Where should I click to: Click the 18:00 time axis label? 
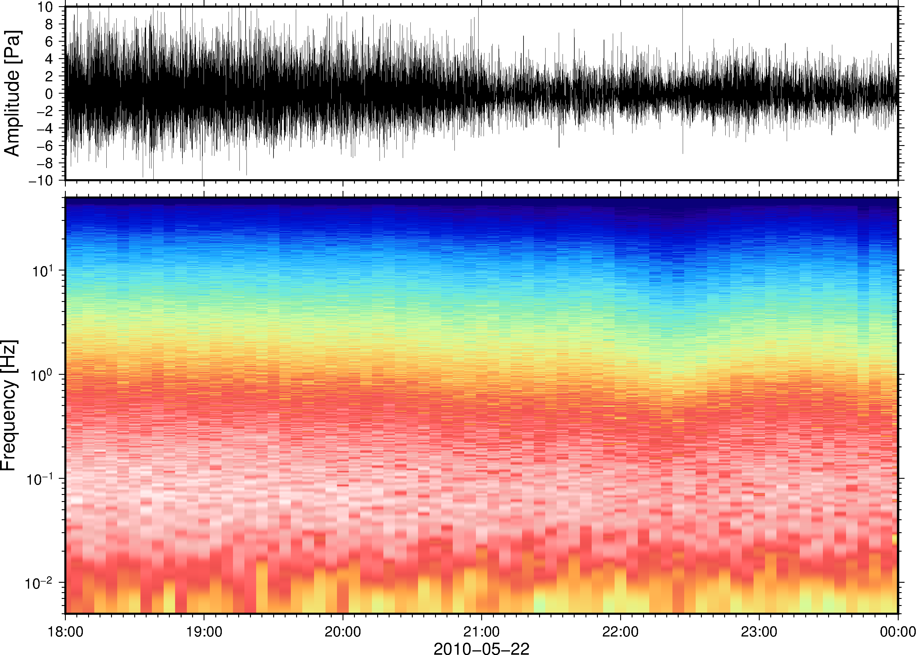(x=65, y=632)
